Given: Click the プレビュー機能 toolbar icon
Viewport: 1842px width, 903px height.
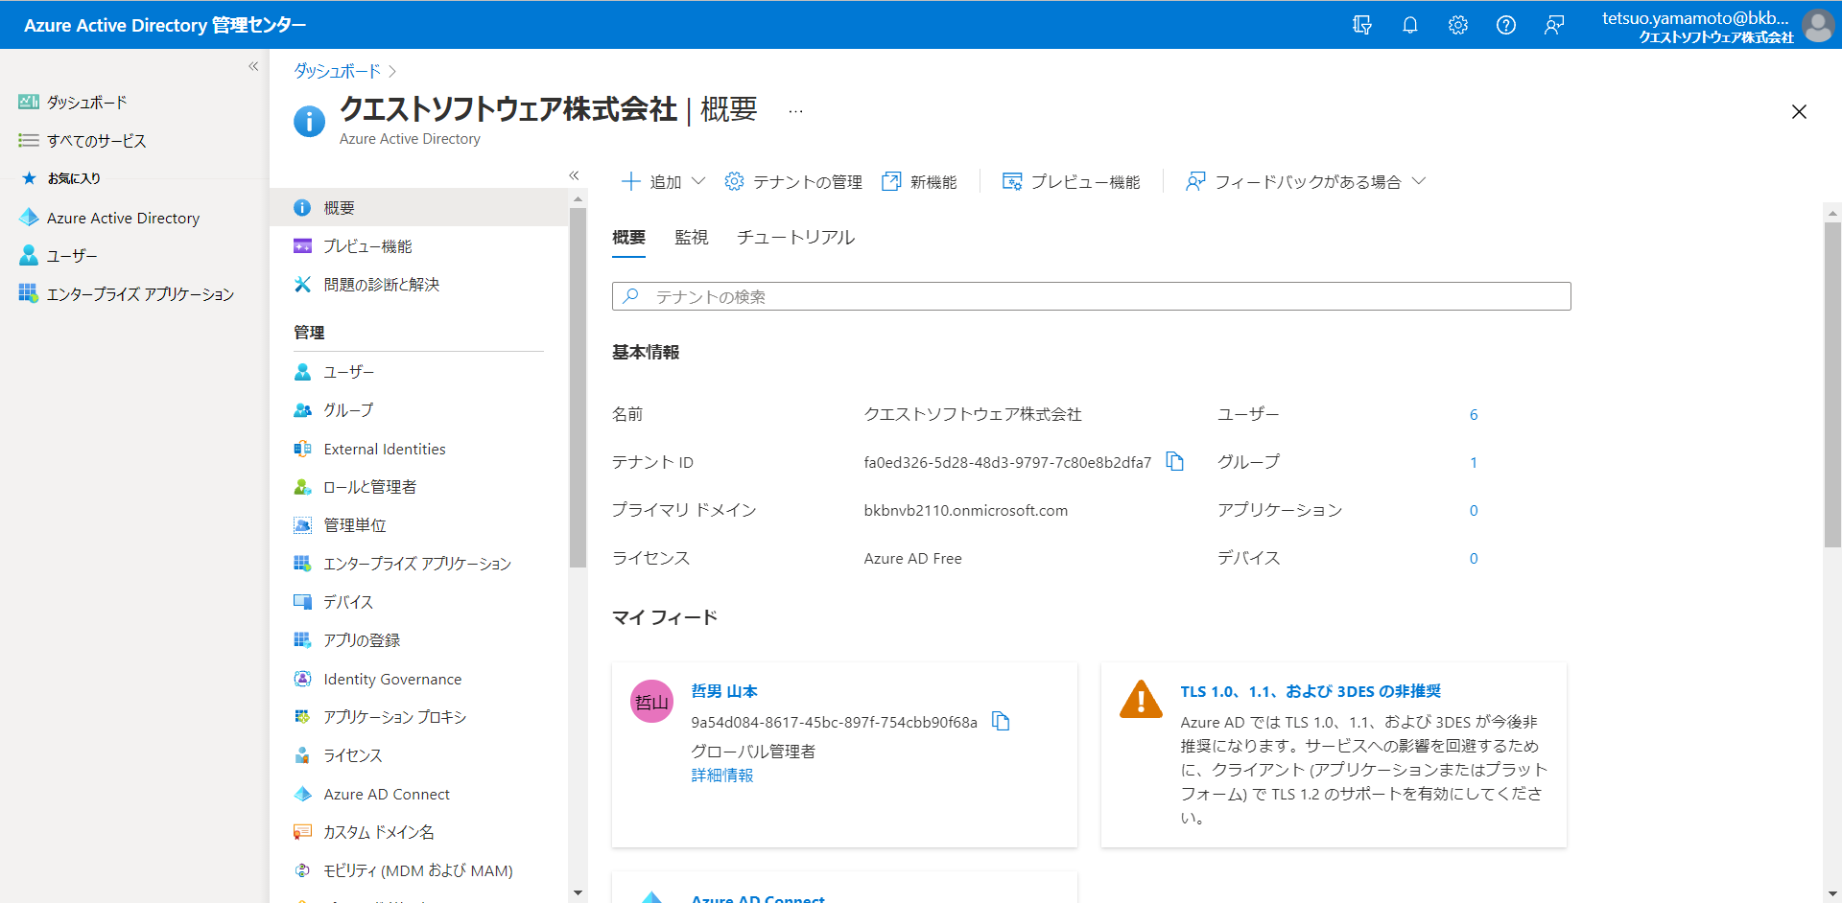Looking at the screenshot, I should [1011, 181].
